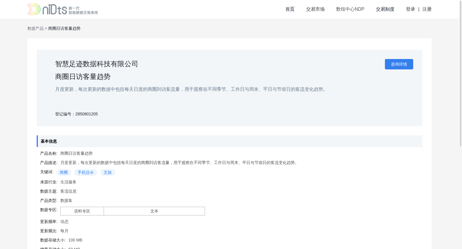Select 交易制度 in the top menu
This screenshot has width=462, height=249.
pos(385,9)
